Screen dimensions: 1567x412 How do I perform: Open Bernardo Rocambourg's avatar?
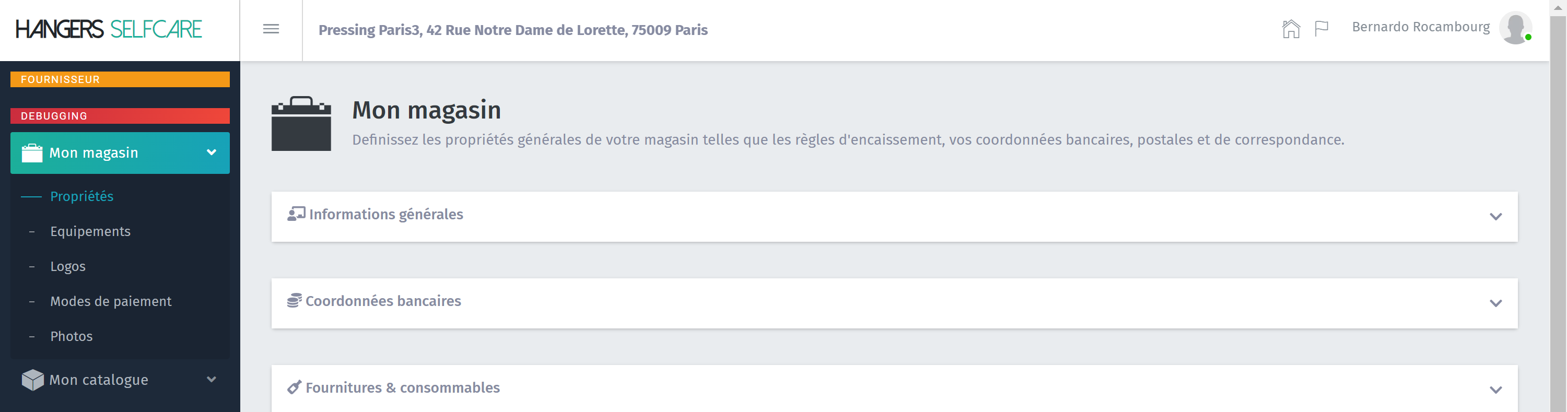[1515, 28]
